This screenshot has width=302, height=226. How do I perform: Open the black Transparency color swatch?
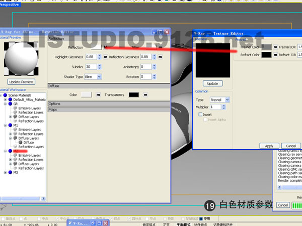coord(134,95)
